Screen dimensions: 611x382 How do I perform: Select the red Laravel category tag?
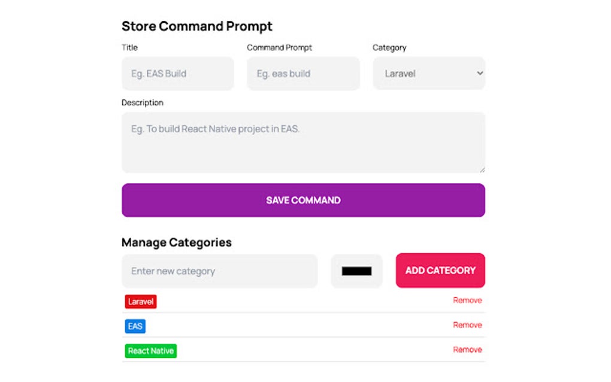click(141, 301)
